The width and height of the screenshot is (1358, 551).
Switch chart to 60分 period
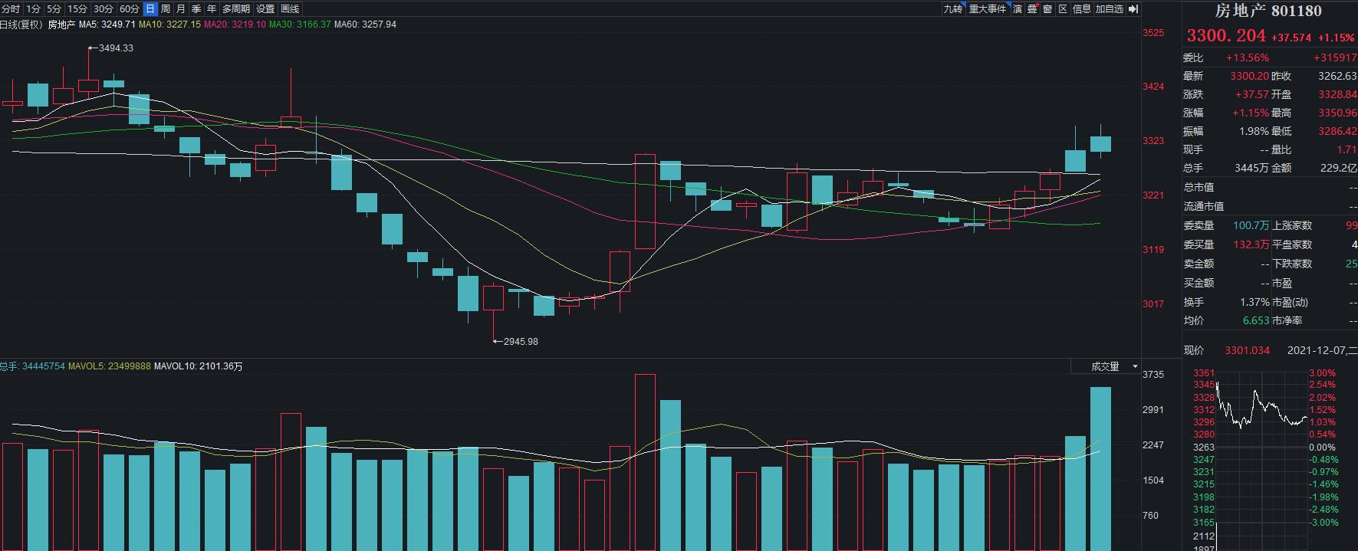click(x=130, y=9)
